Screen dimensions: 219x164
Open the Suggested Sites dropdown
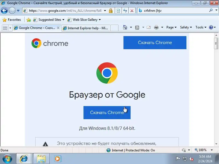click(49, 20)
